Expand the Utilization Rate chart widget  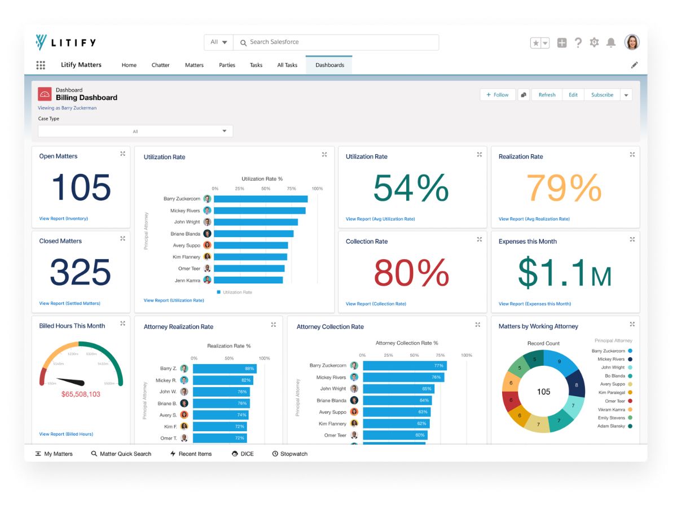(x=324, y=154)
